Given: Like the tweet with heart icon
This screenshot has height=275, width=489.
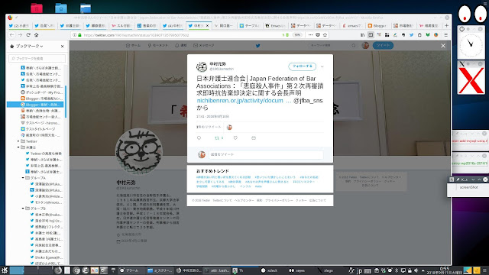Looking at the screenshot, I should [235, 137].
